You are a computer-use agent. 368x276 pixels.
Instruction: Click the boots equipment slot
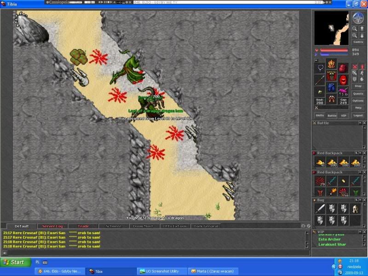[331, 99]
